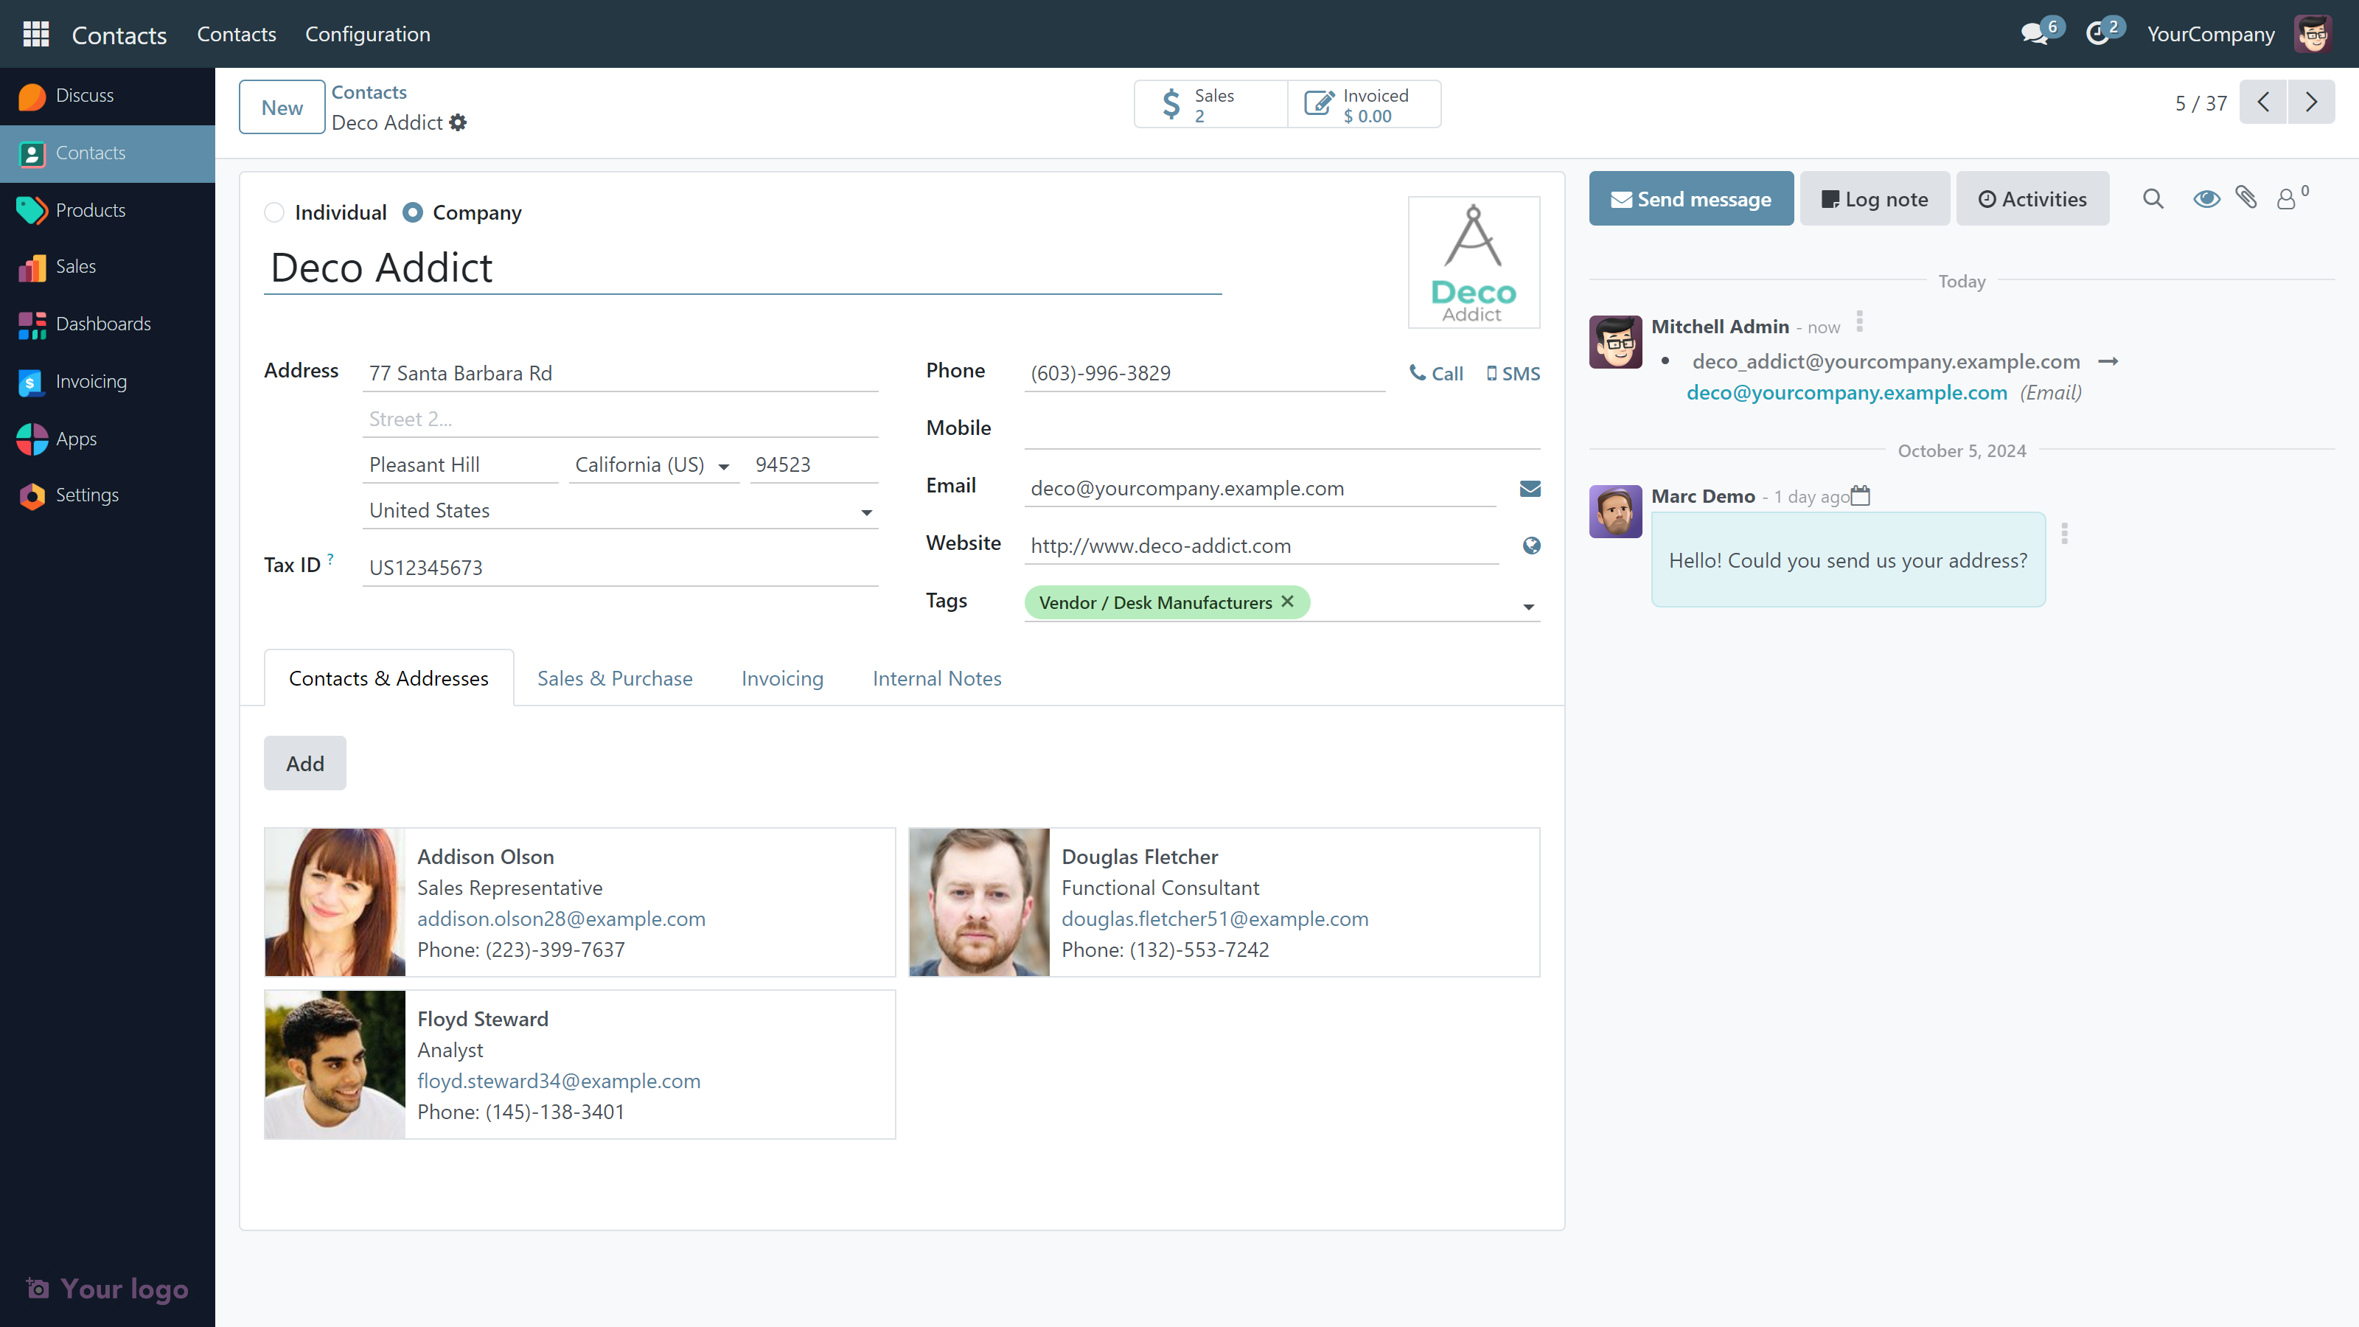
Task: Click the globe icon next to Website
Action: pos(1531,546)
